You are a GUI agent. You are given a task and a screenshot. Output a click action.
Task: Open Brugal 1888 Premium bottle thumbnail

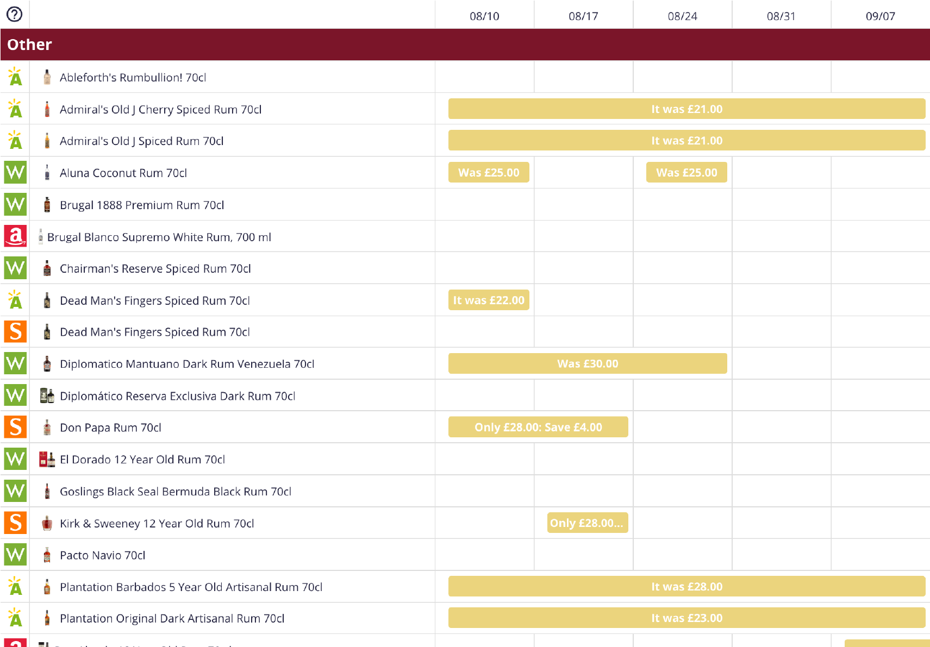[47, 205]
